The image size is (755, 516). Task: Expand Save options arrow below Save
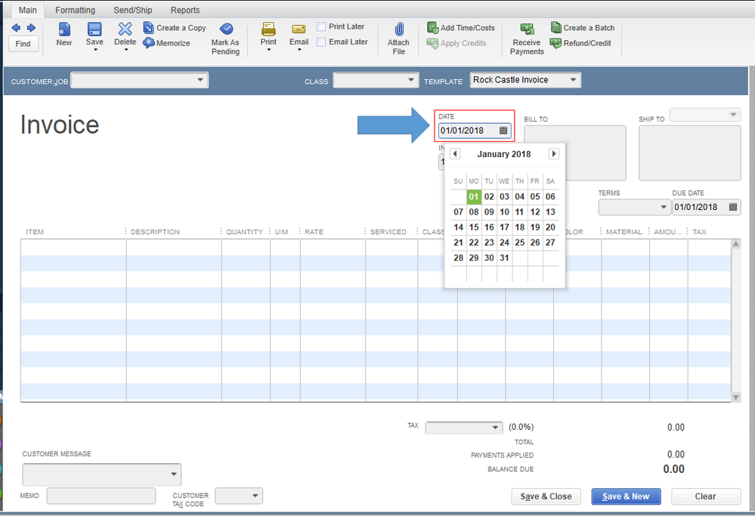pos(95,50)
